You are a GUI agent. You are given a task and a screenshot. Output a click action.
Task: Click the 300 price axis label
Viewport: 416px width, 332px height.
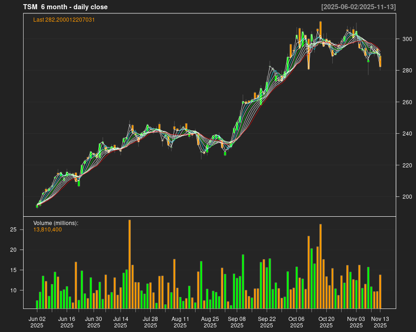pyautogui.click(x=405, y=39)
